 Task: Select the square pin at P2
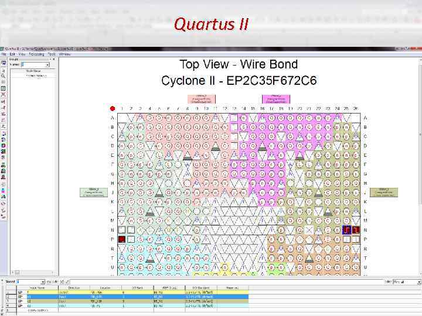point(131,239)
